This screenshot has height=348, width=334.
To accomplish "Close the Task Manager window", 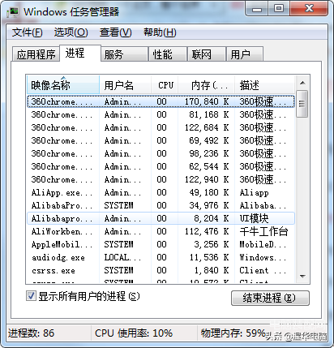I will tap(310, 9).
